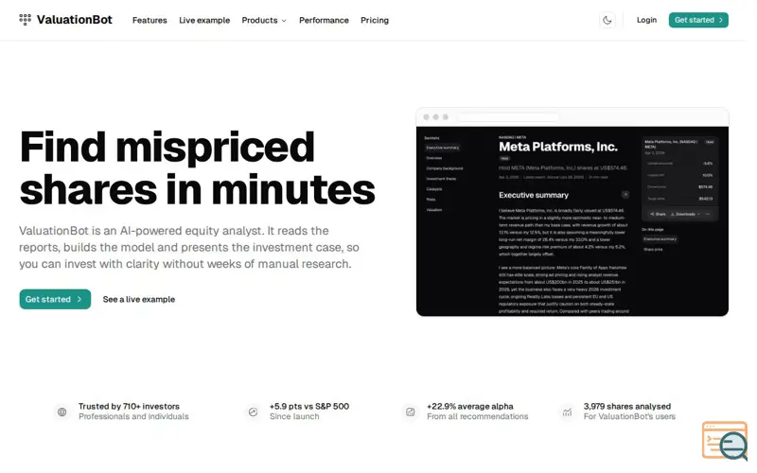Click 'Professionals and individuals' caption

click(133, 416)
